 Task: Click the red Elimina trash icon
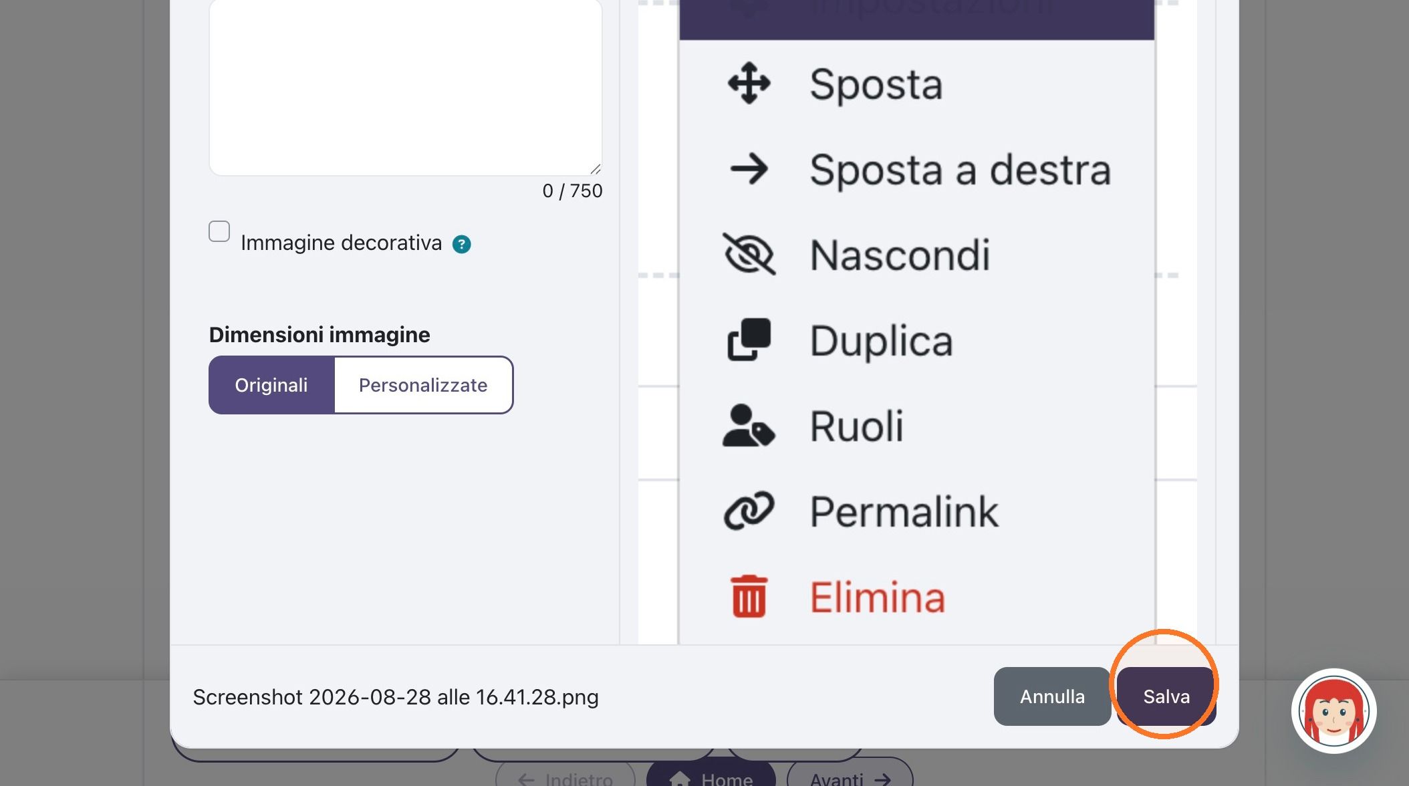click(749, 596)
